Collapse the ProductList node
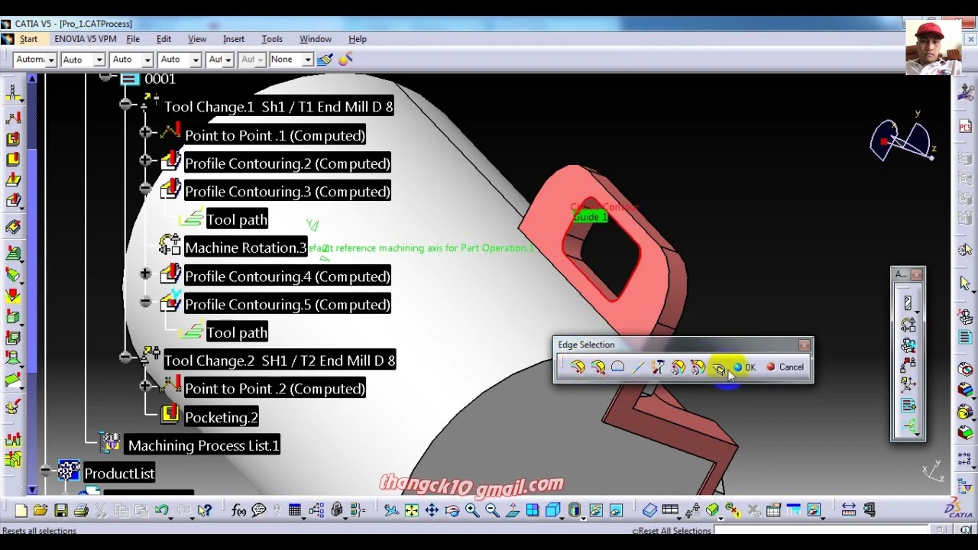978x550 pixels. (x=46, y=471)
